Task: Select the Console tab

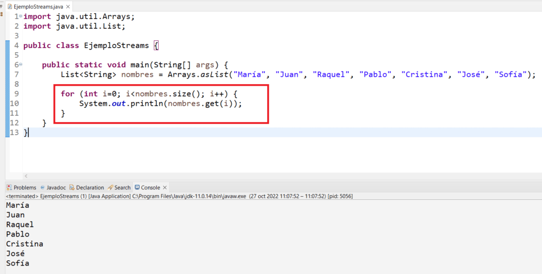Action: tap(150, 187)
